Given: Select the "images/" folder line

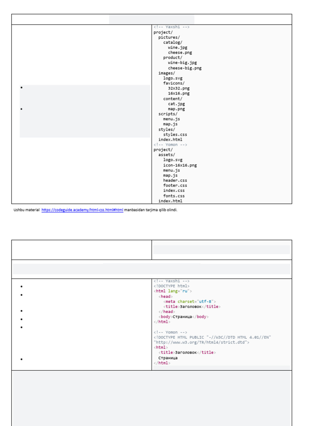Looking at the screenshot, I should coord(167,73).
